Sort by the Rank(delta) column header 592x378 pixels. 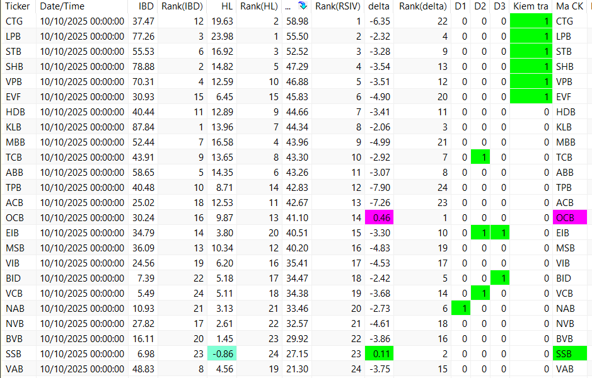pos(423,6)
